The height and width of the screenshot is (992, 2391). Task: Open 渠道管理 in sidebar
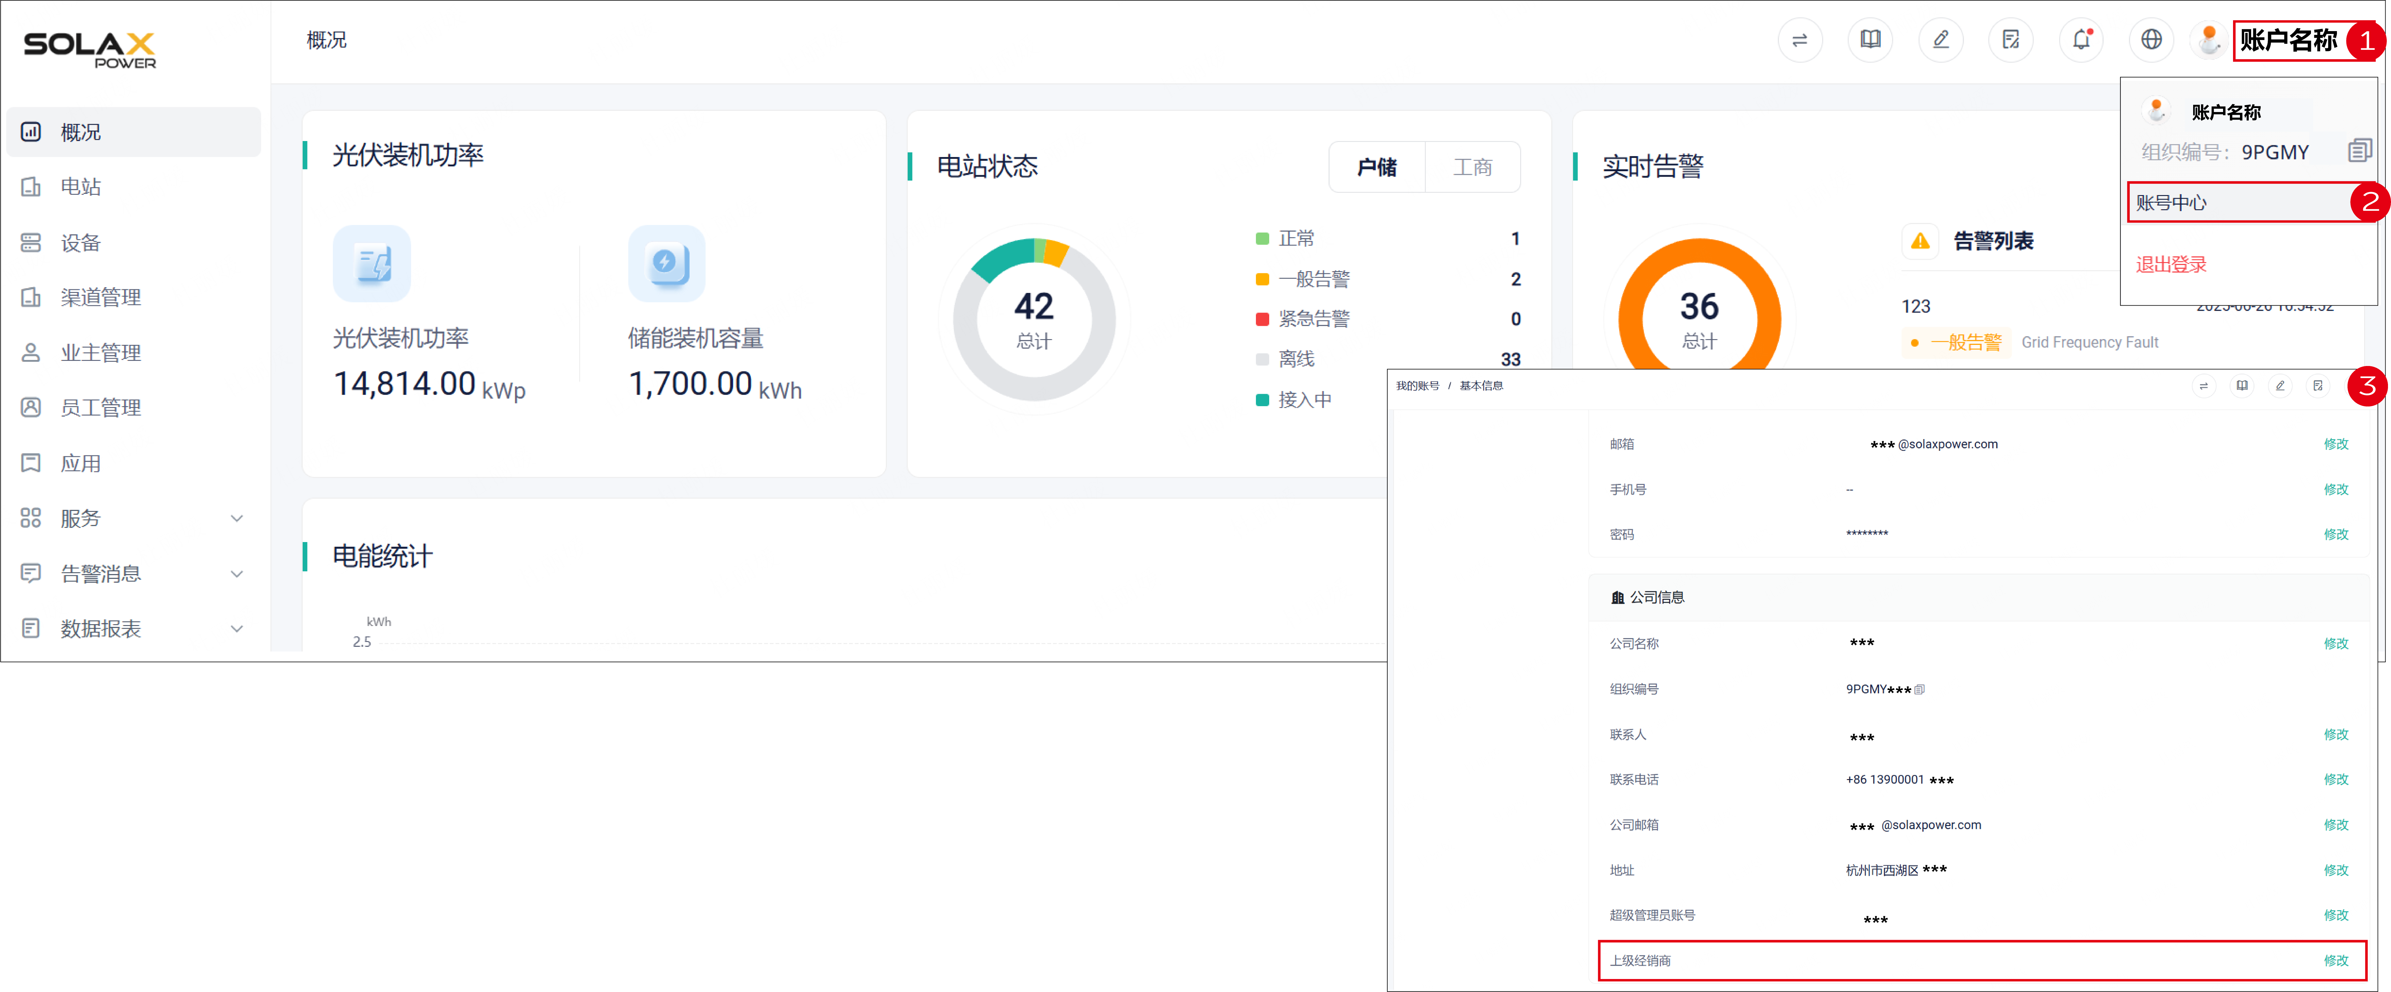(134, 297)
